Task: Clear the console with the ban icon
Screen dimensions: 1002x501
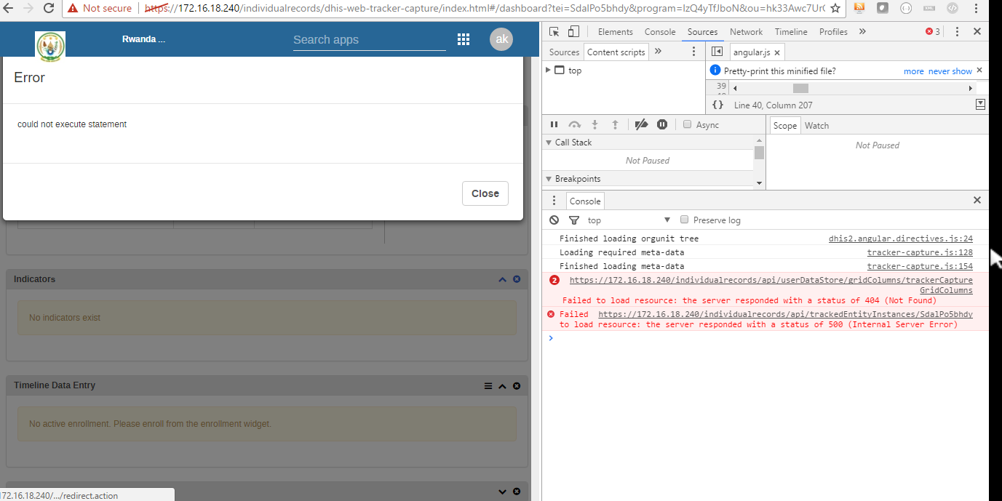Action: (554, 220)
